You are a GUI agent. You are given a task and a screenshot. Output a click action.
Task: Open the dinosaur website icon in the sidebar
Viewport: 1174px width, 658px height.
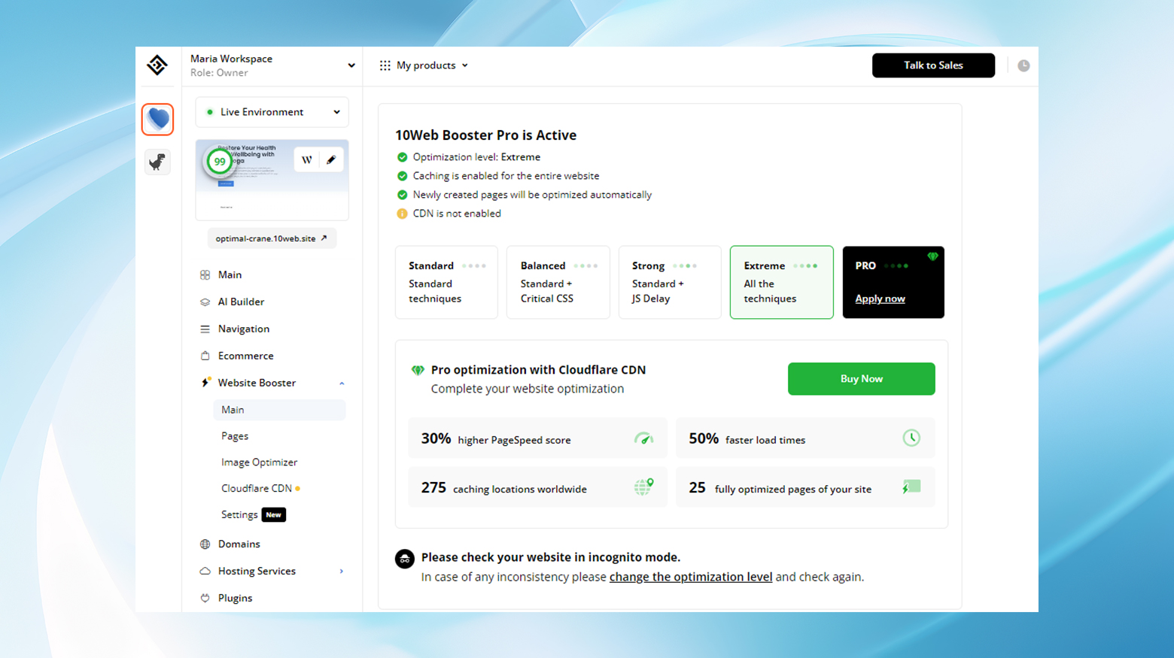(x=157, y=162)
